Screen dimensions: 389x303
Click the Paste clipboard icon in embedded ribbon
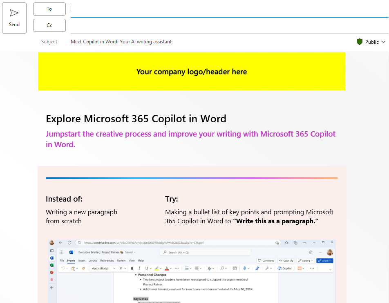pyautogui.click(x=73, y=268)
